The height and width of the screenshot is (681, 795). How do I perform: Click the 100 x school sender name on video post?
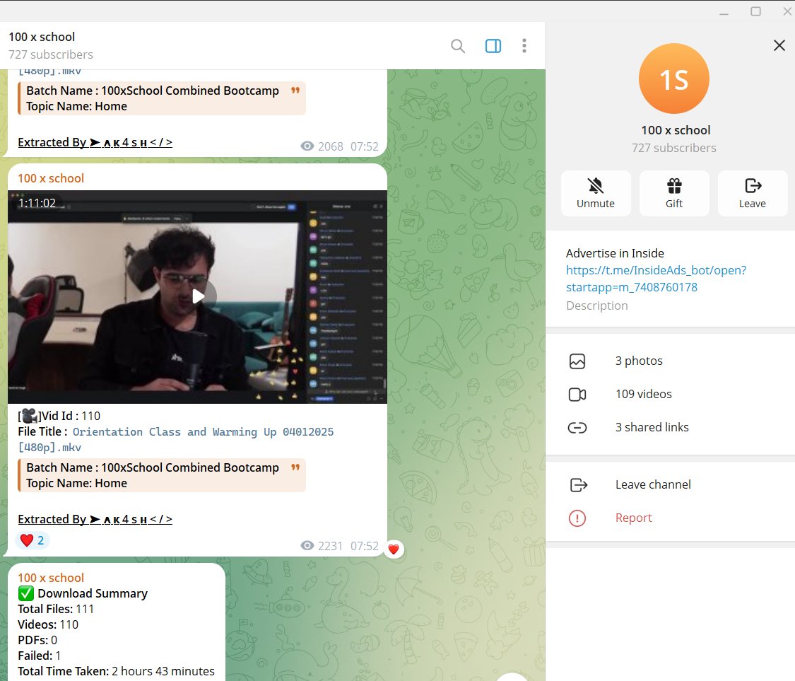coord(51,178)
